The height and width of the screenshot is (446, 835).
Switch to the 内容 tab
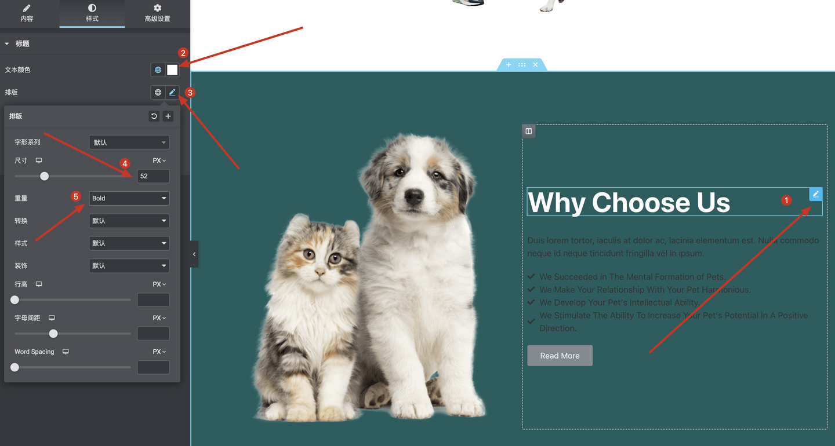click(27, 13)
